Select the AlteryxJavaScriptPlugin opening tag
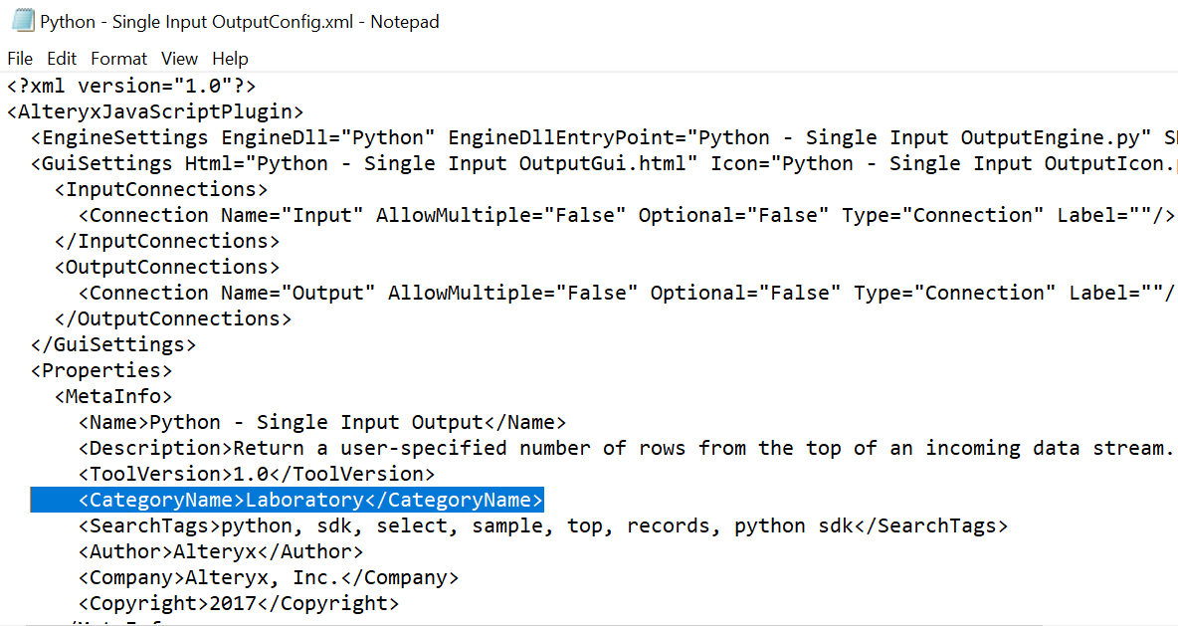Viewport: 1178px width, 626px height. click(x=151, y=111)
